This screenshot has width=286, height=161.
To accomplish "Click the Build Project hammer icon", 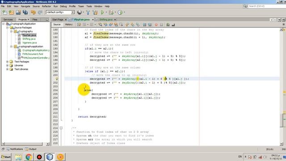I will click(x=88, y=13).
